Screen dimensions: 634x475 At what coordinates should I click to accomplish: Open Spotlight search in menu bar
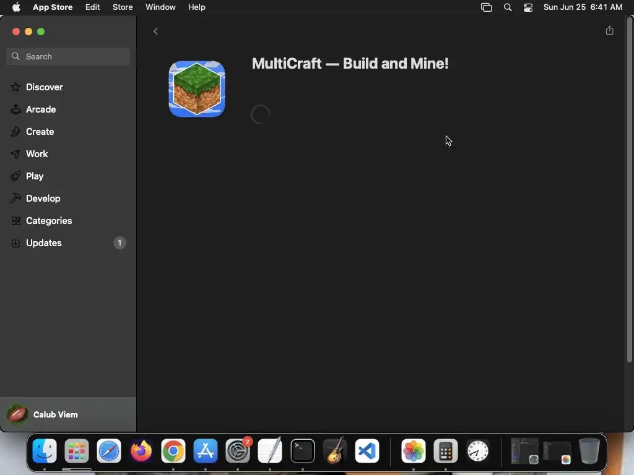[x=508, y=7]
